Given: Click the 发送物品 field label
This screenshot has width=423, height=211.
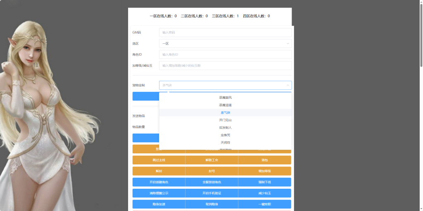Looking at the screenshot, I should (x=139, y=116).
